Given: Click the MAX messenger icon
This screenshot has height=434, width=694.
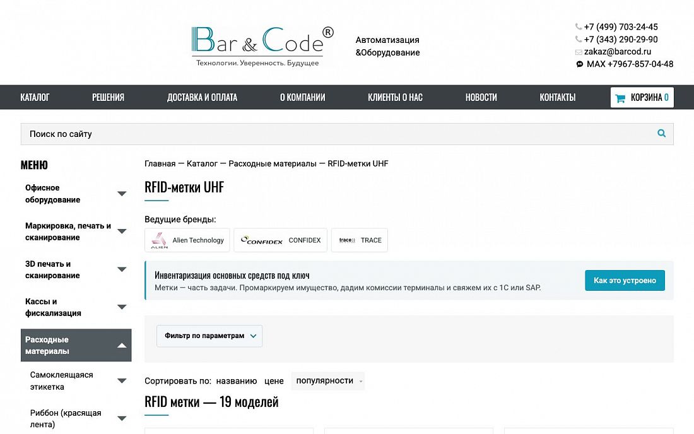Looking at the screenshot, I should click(579, 64).
